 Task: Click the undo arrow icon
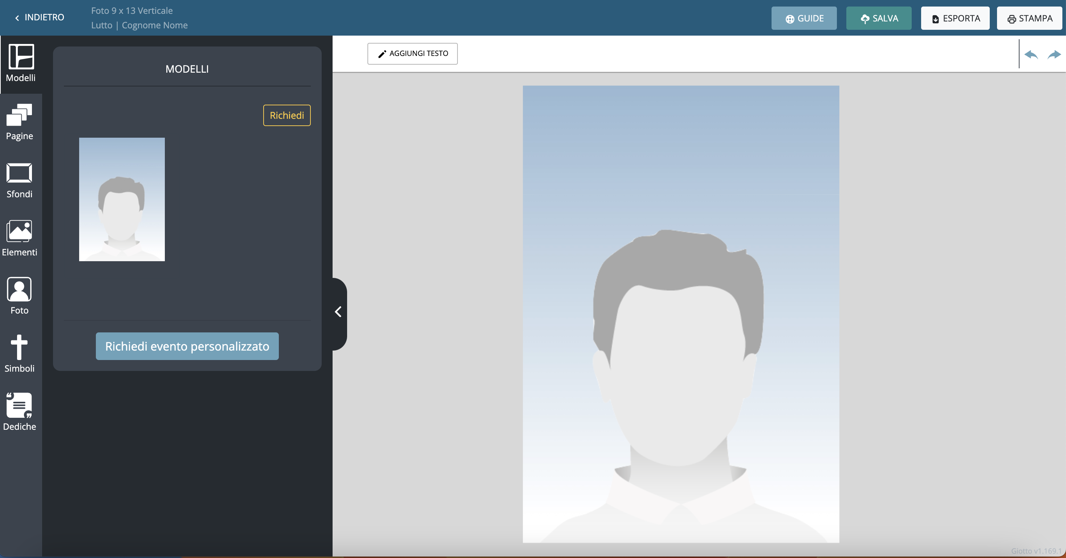[1031, 54]
